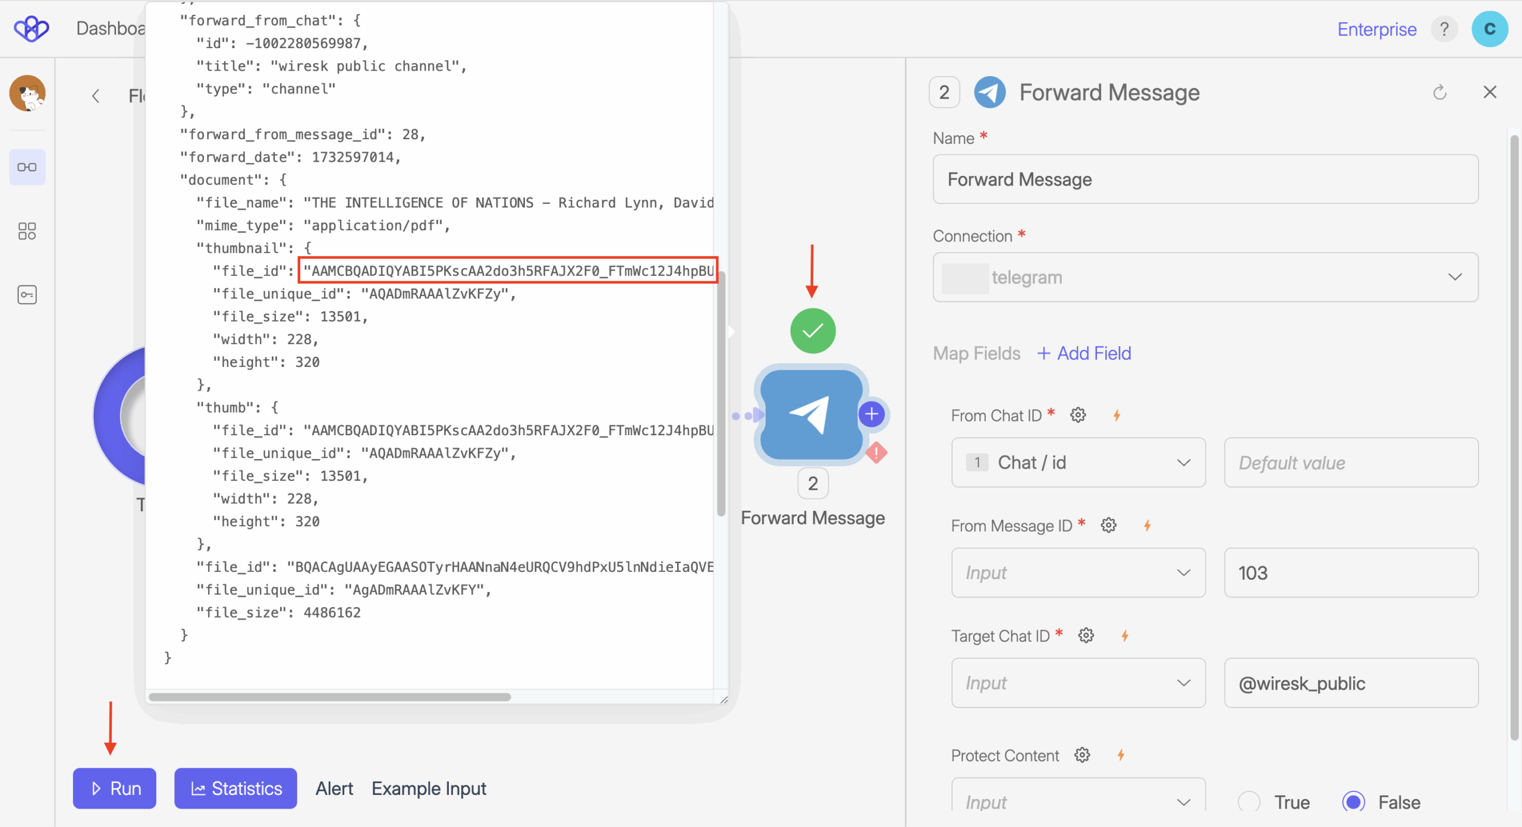Click lightning icon next to From Message ID
1522x827 pixels.
(1147, 526)
